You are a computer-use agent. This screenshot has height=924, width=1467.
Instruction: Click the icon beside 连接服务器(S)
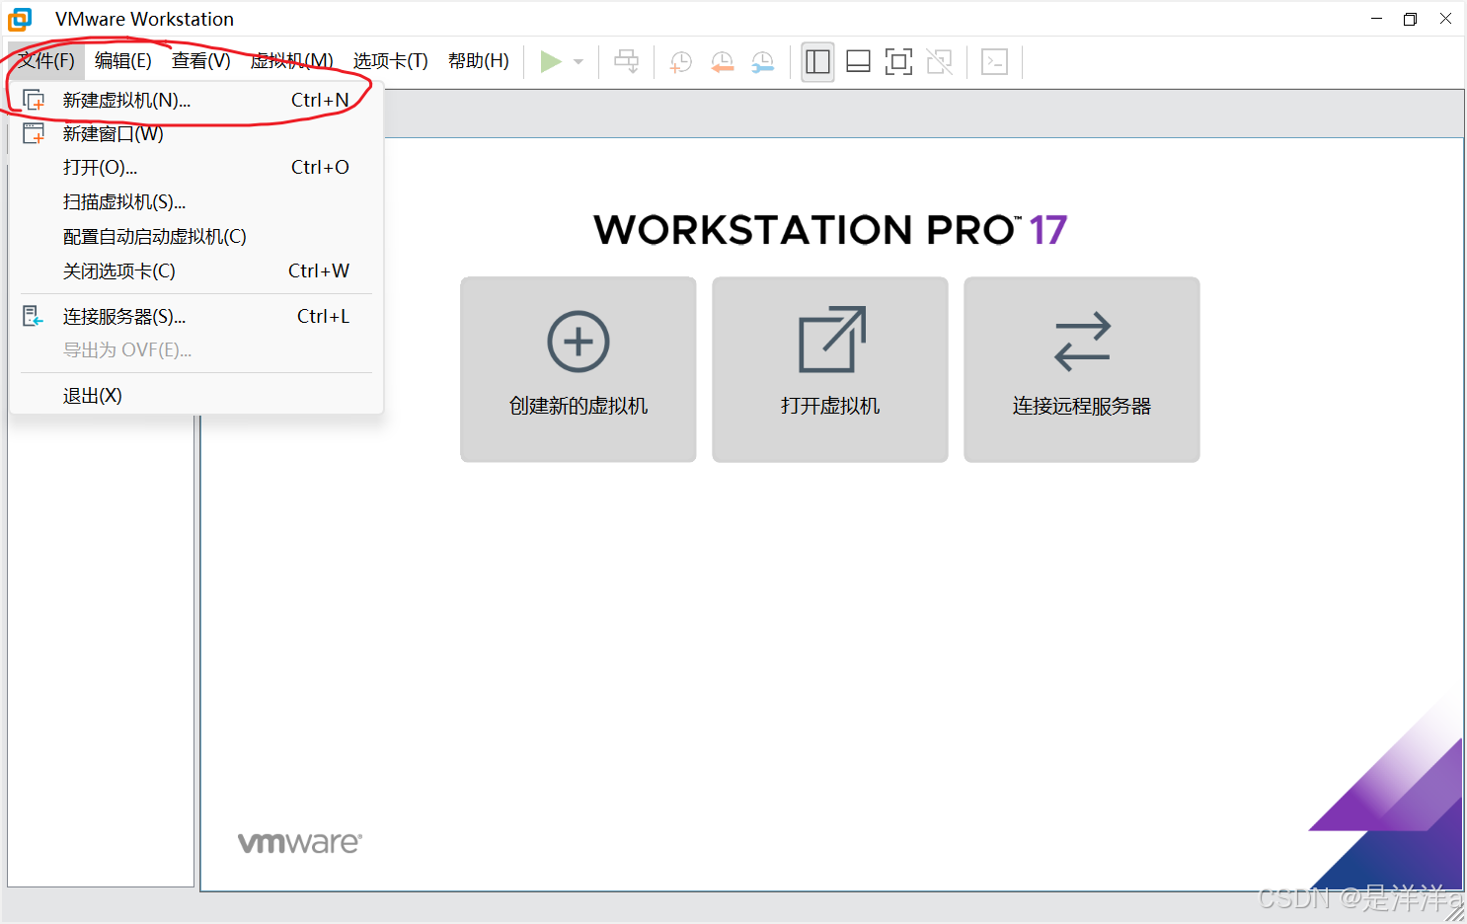coord(34,316)
